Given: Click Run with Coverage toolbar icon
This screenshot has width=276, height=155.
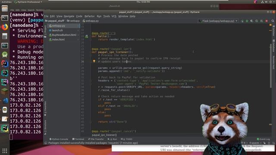Looking at the screenshot, I should coord(252,21).
